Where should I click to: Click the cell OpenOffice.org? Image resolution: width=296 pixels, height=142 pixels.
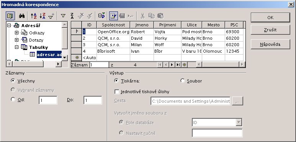(x=113, y=32)
